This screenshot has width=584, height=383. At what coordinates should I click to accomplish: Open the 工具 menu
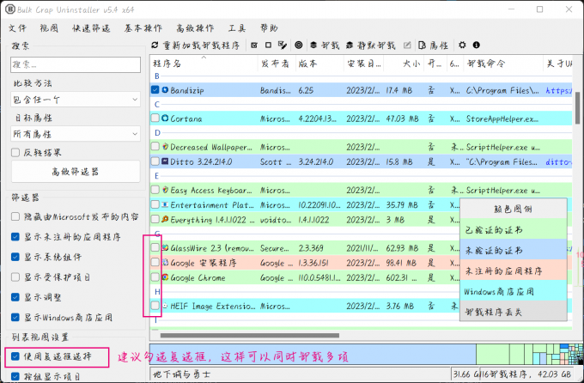[237, 28]
